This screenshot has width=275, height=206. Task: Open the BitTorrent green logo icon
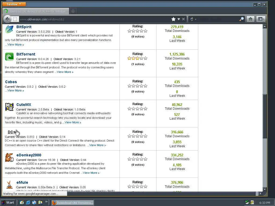[9, 57]
